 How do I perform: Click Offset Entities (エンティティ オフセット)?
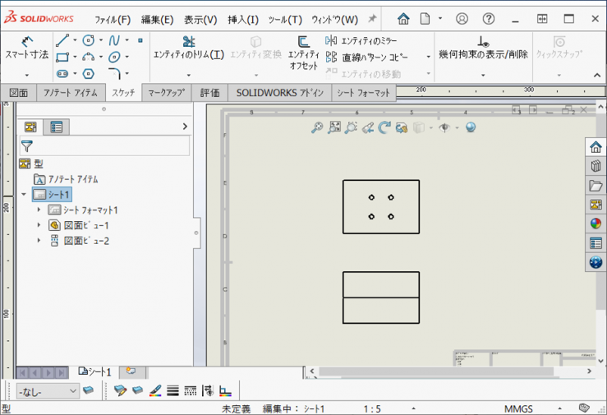tap(304, 53)
